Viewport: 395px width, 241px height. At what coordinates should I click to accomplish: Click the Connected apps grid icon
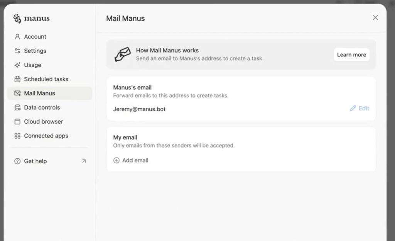coord(17,136)
